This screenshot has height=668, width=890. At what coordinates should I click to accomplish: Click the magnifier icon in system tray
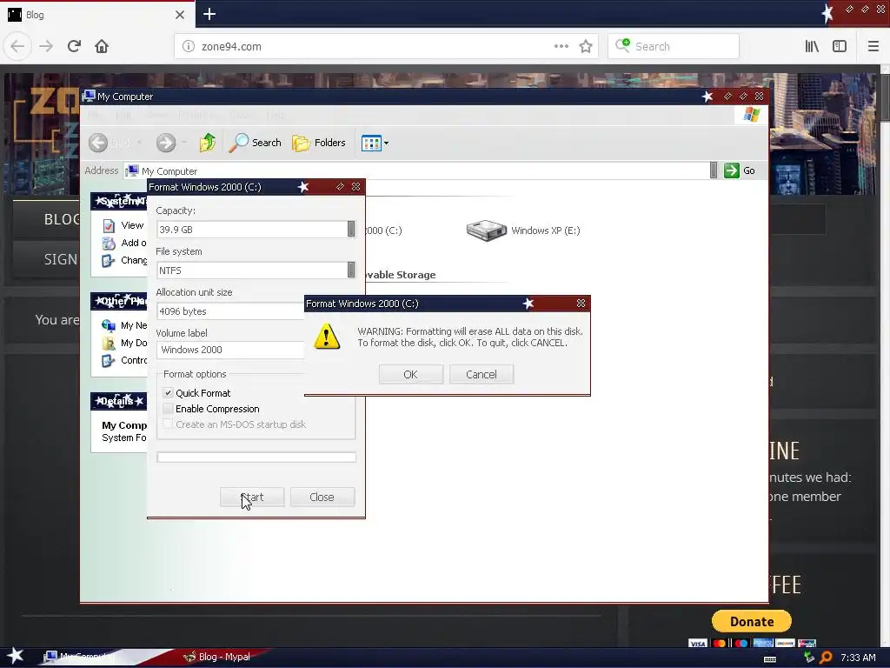[826, 658]
